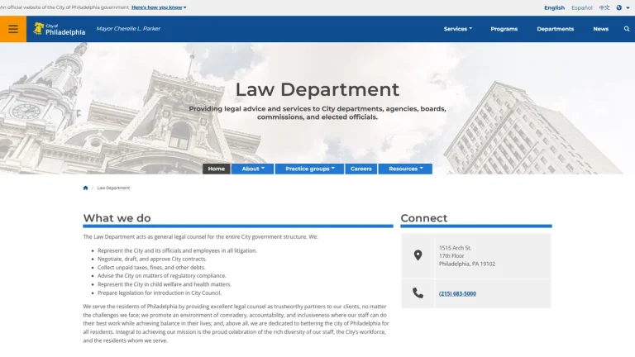Viewport: 635px width, 357px height.
Task: Click 'Represent the City in child welfare' bullet
Action: (165, 284)
